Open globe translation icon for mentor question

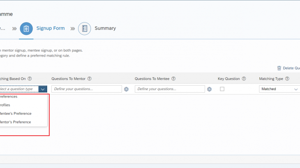pos(127,89)
